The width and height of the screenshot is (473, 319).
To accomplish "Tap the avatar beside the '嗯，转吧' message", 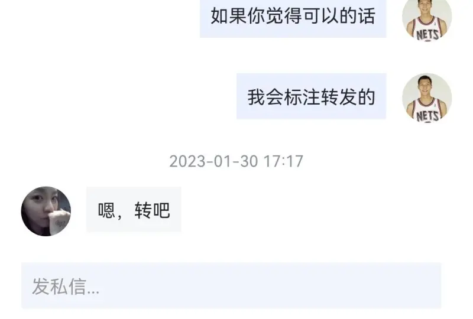I will [x=46, y=211].
